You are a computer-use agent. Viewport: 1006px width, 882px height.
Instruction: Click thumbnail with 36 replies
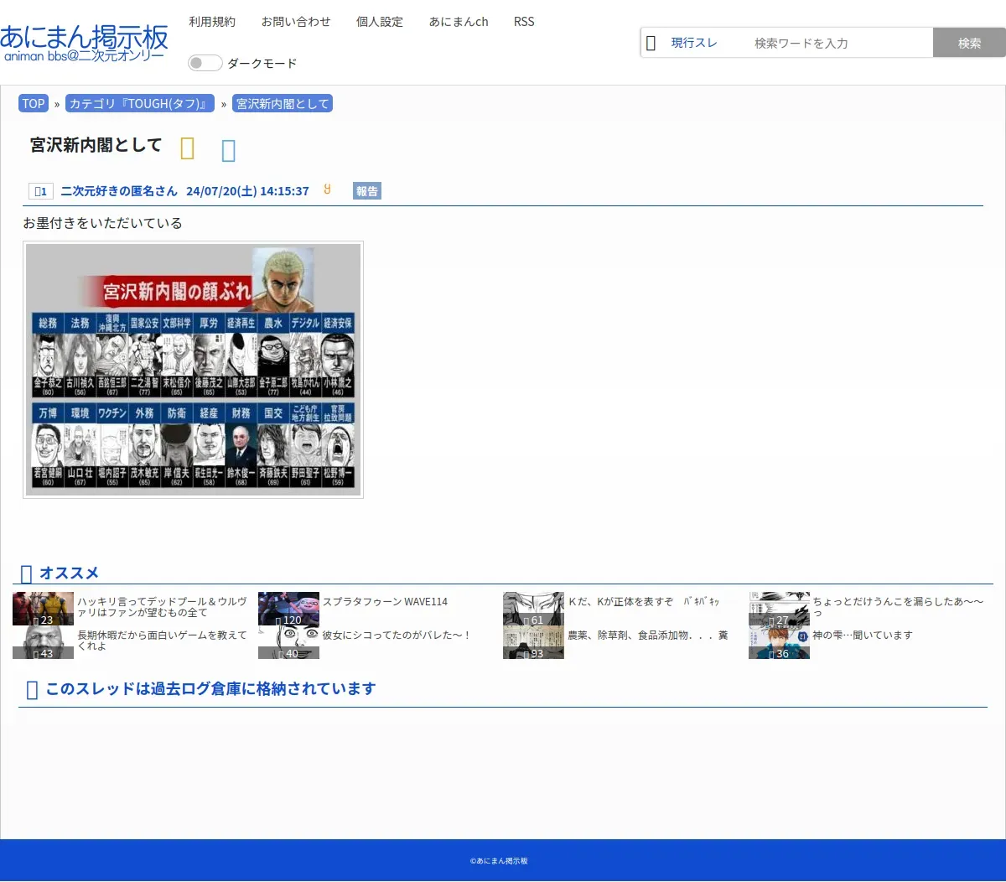(x=779, y=642)
